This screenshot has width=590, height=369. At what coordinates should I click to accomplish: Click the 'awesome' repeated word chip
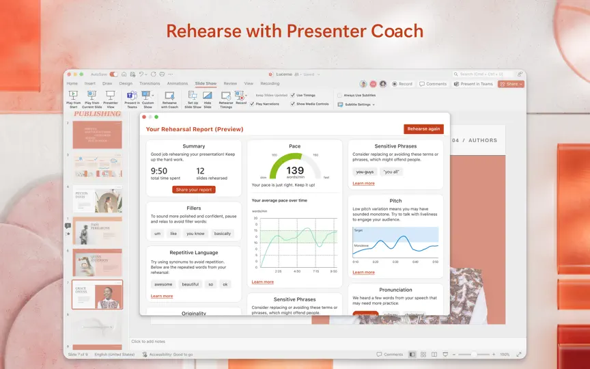(x=163, y=285)
